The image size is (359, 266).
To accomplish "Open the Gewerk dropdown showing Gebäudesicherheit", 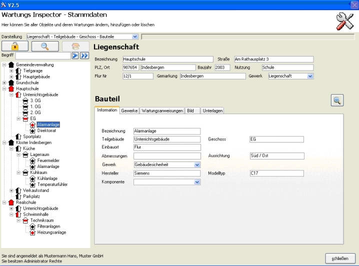I will [196, 164].
